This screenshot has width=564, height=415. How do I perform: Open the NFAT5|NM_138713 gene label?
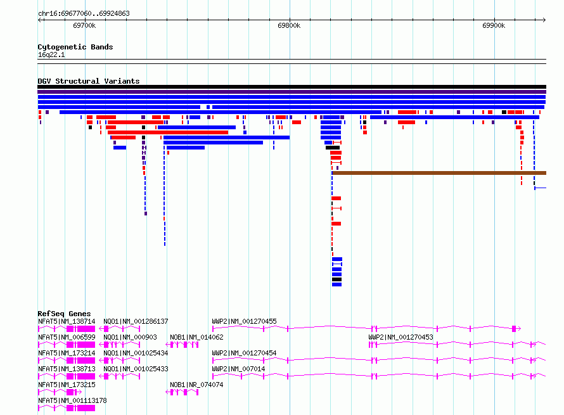click(x=67, y=369)
